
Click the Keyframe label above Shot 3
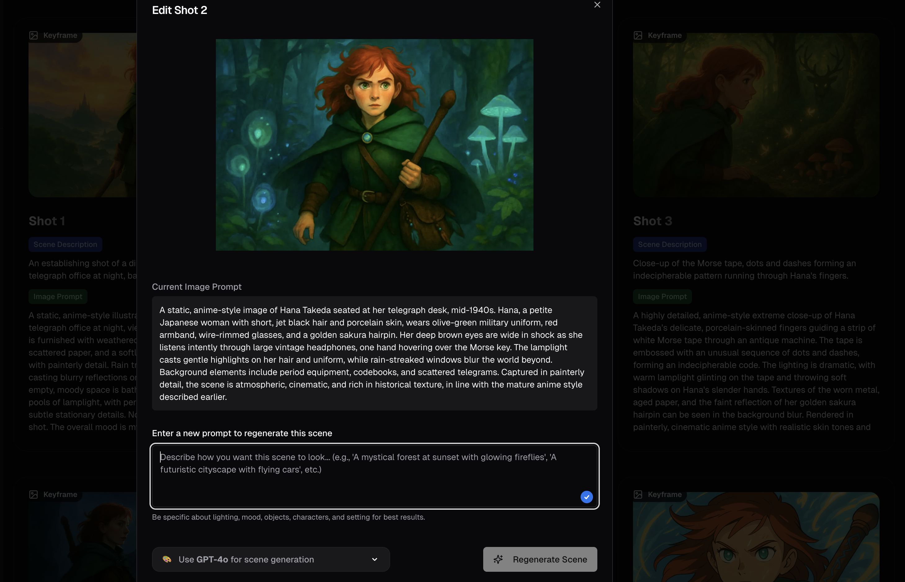point(664,35)
